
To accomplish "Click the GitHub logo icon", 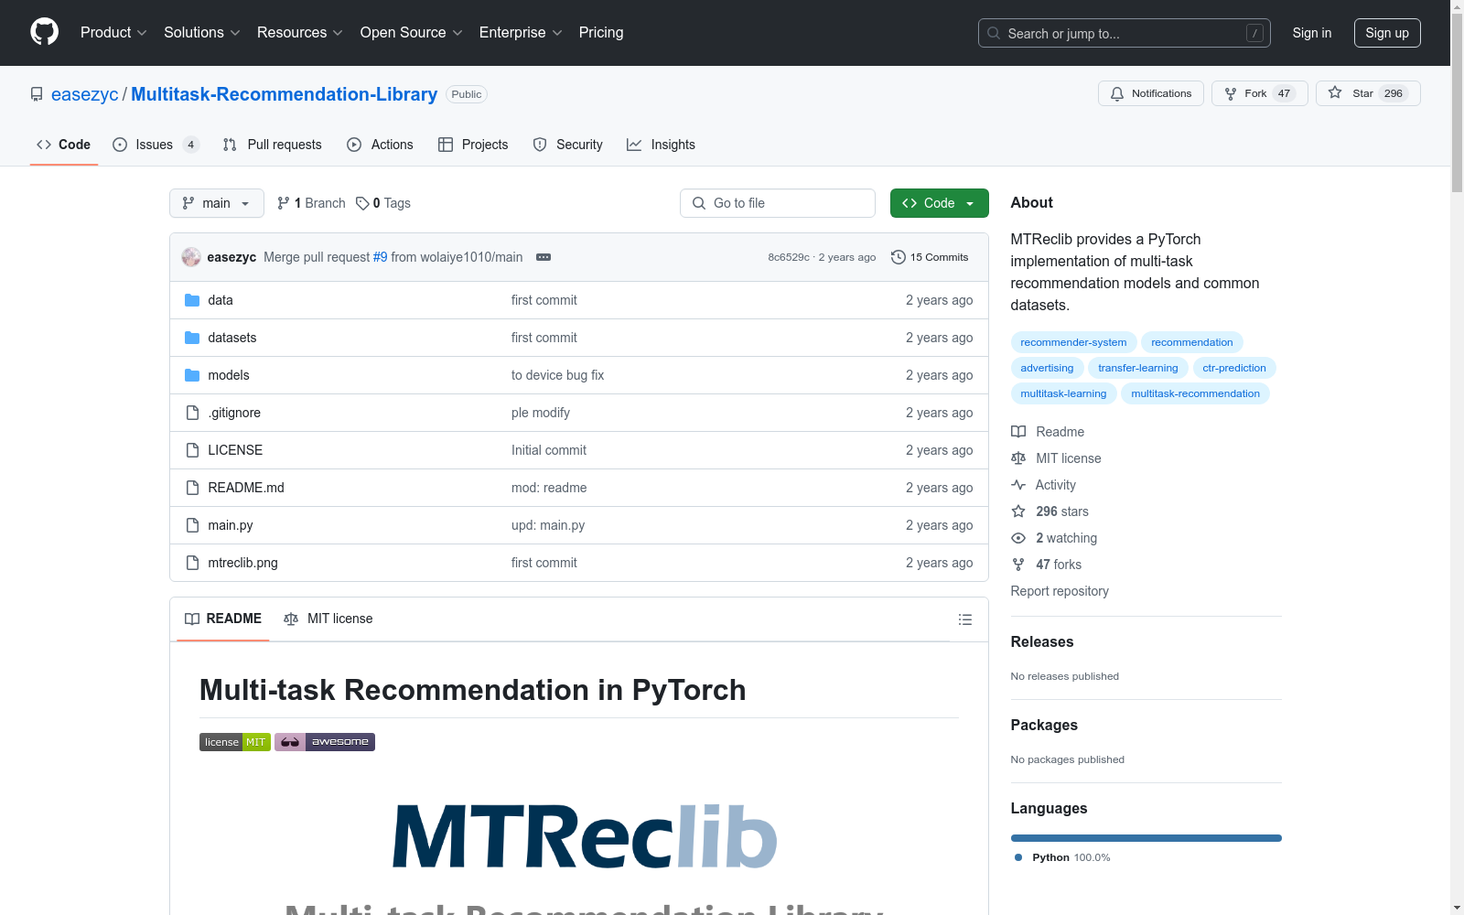I will pos(44,32).
